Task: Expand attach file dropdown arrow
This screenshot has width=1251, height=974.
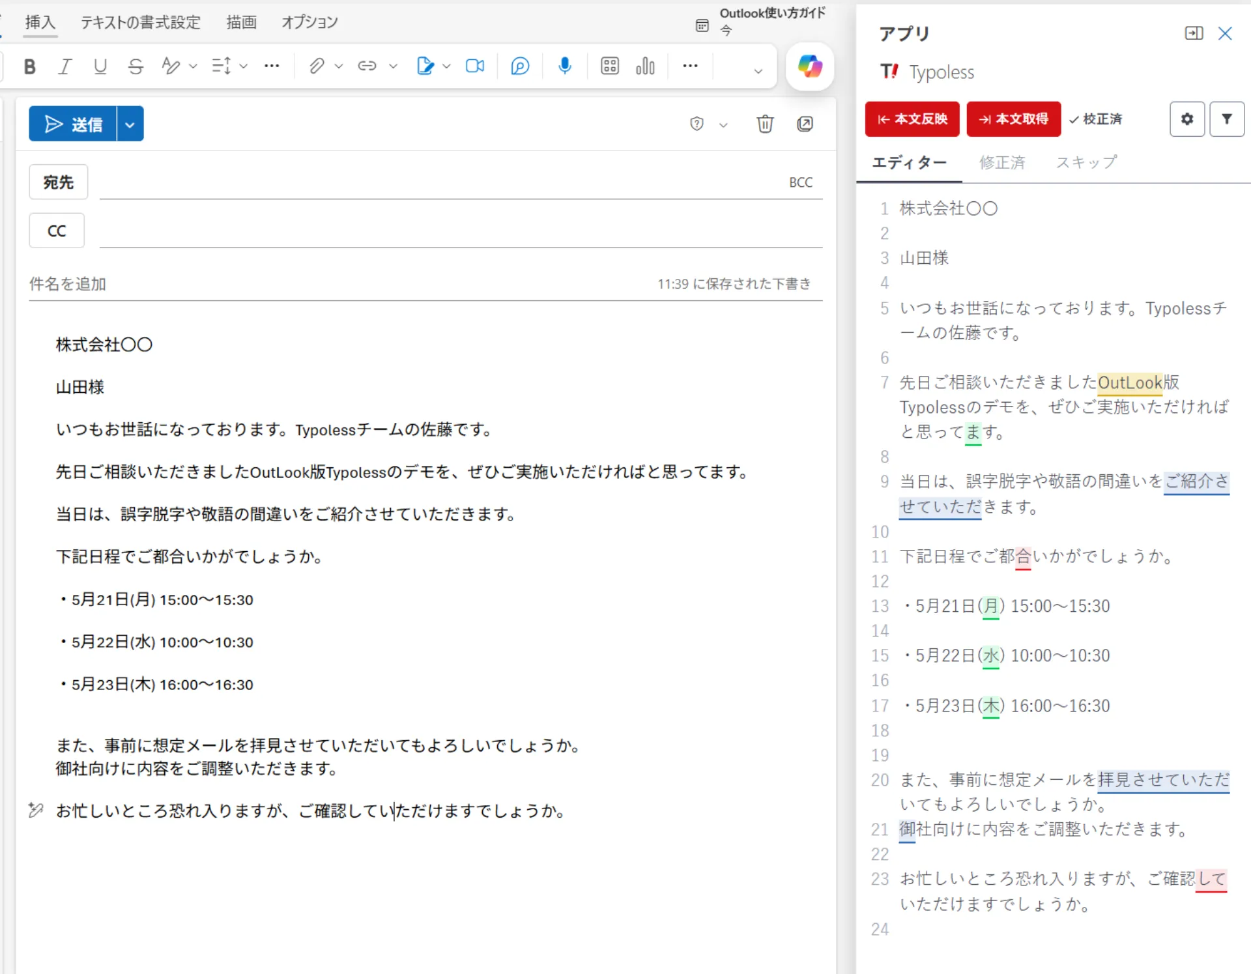Action: [x=339, y=66]
